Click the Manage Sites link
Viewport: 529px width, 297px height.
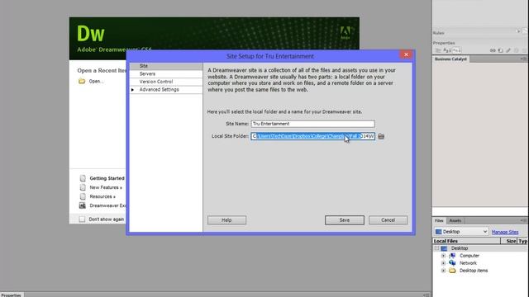[x=505, y=232]
